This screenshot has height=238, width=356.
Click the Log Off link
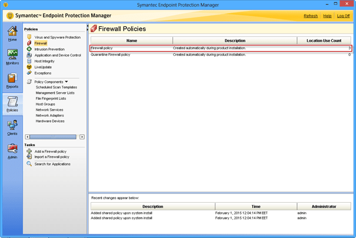343,16
